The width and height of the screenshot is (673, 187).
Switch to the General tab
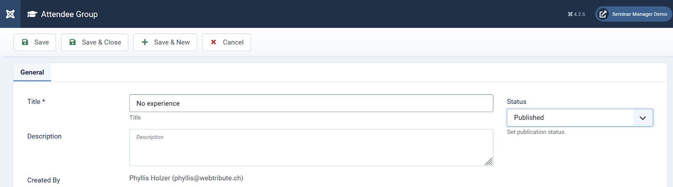point(32,73)
